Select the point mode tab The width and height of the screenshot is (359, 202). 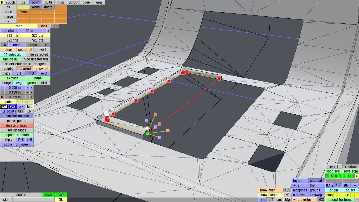click(x=35, y=2)
